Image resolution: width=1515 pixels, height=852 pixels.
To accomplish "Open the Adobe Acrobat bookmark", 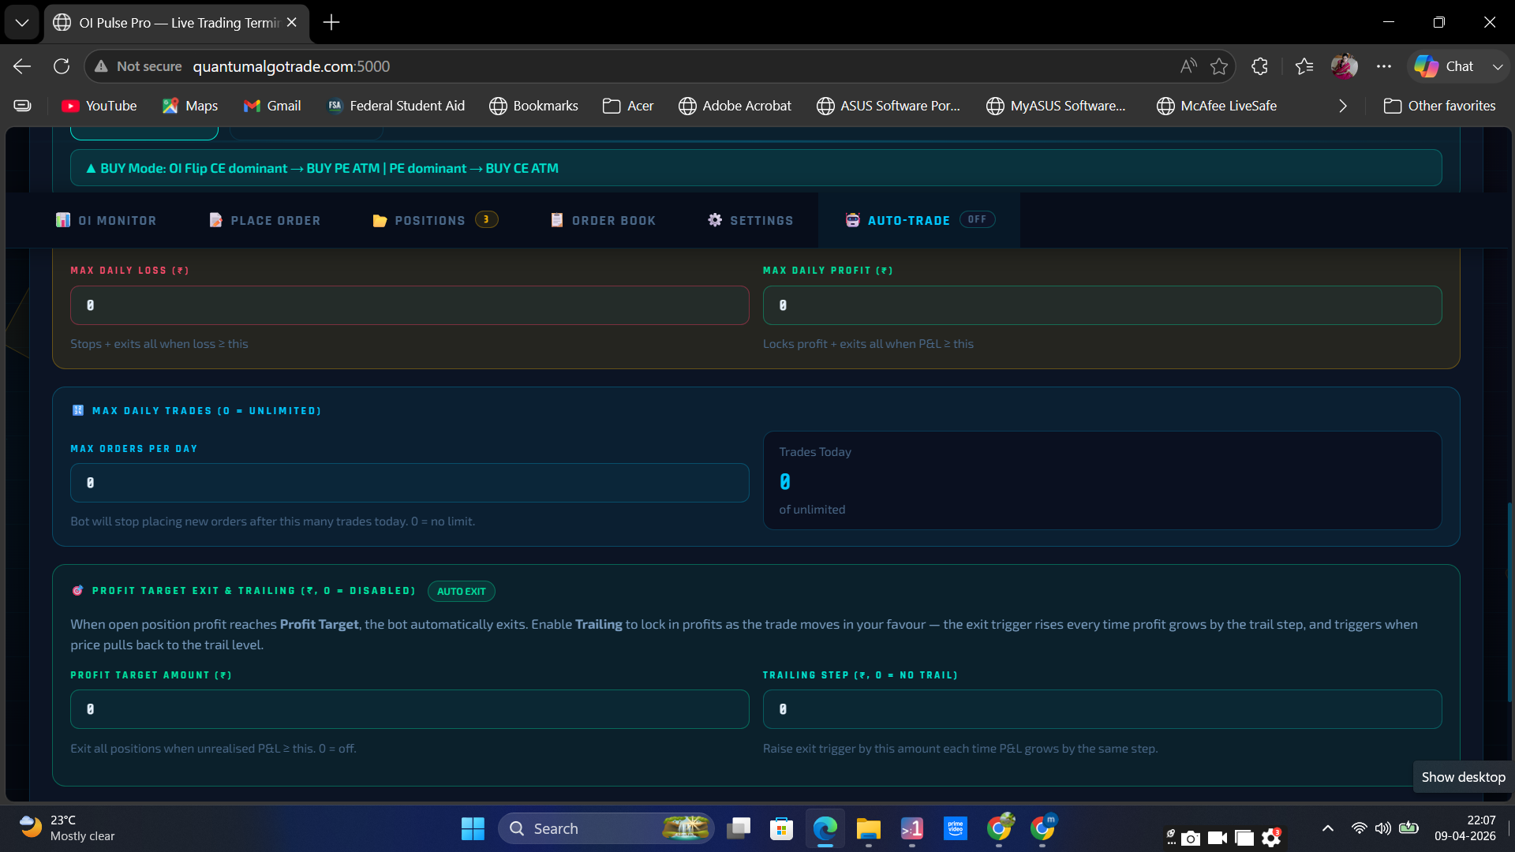I will pos(735,106).
